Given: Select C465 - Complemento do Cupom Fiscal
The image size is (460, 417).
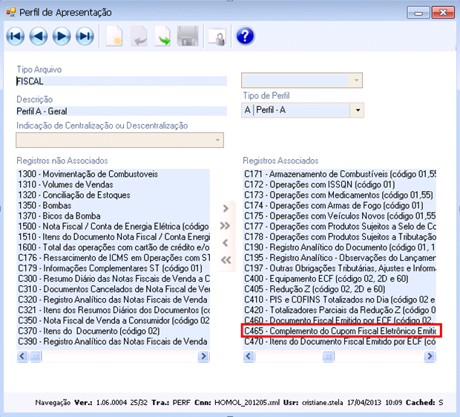Looking at the screenshot, I should (341, 331).
